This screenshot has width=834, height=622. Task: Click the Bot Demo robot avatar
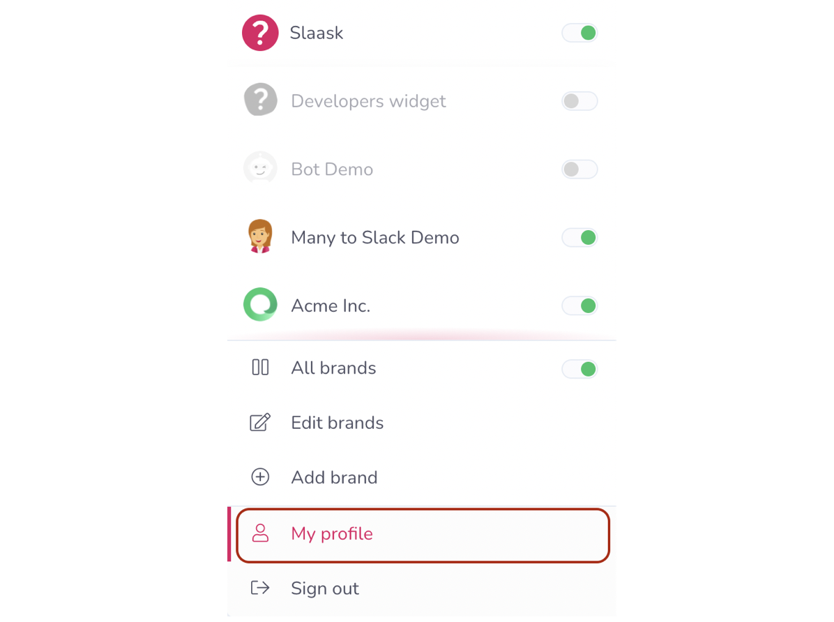point(260,169)
